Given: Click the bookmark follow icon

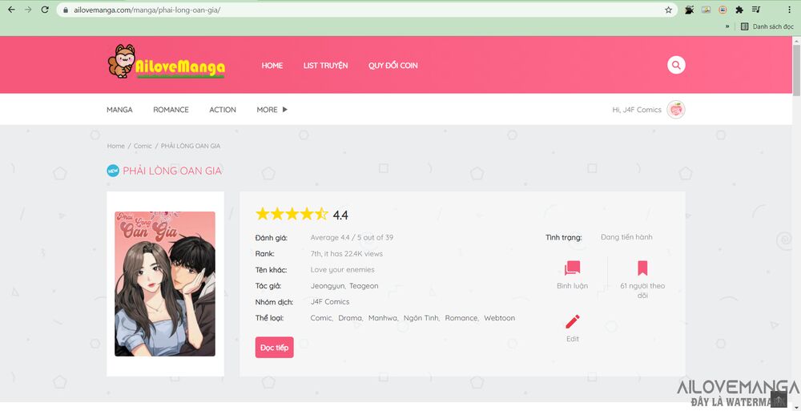Looking at the screenshot, I should click(x=642, y=268).
